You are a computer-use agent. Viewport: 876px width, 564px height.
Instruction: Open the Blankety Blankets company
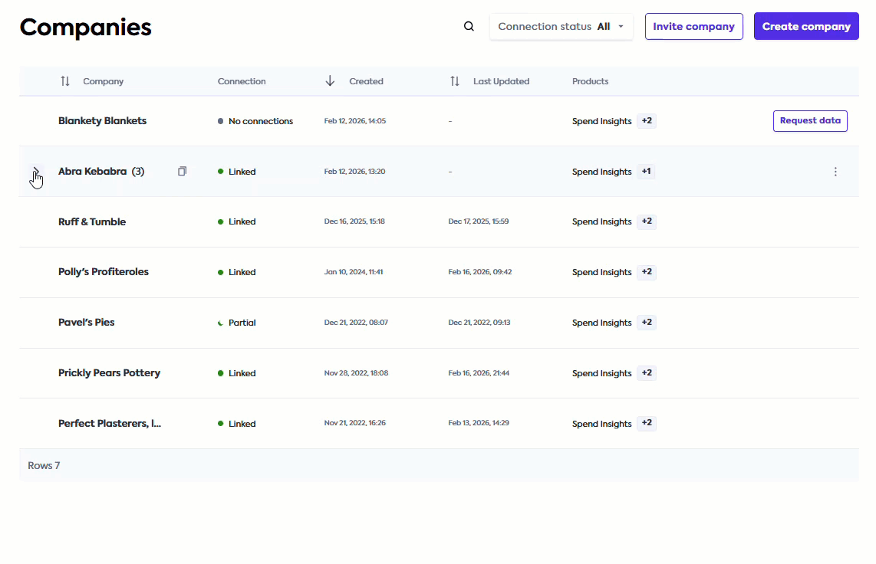pyautogui.click(x=102, y=120)
